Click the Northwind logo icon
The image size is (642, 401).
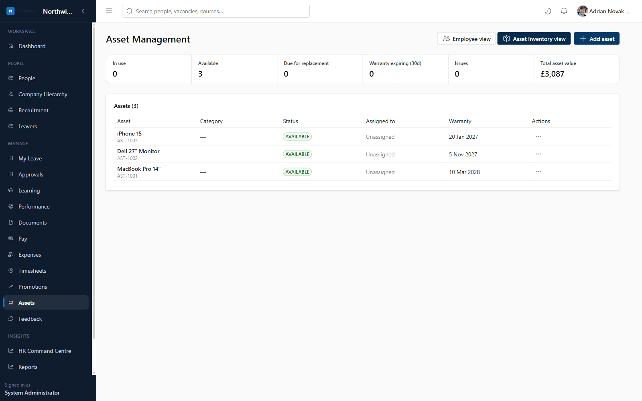(x=11, y=11)
